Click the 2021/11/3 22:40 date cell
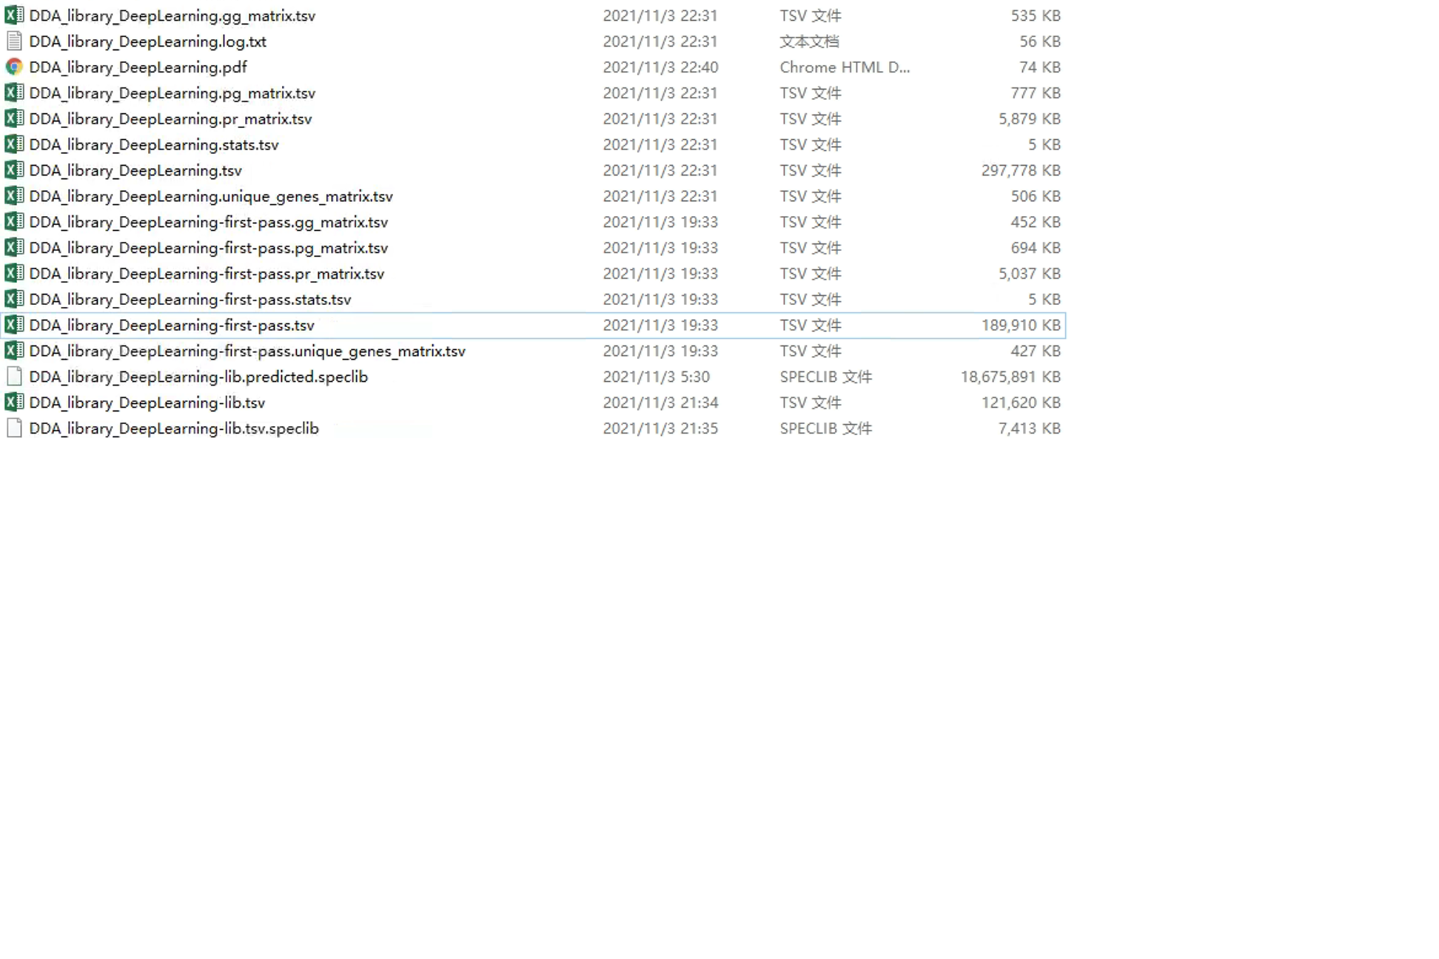The image size is (1439, 959). coord(660,67)
